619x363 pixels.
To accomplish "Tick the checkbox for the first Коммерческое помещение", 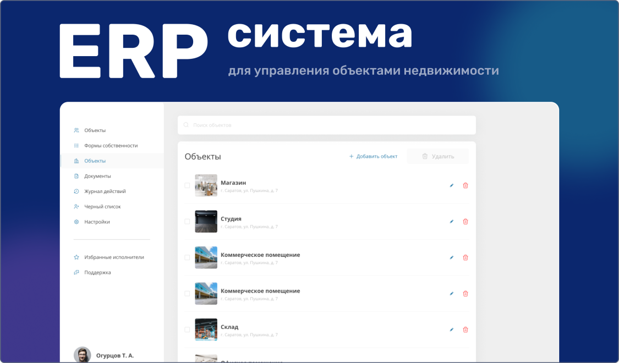I will point(187,257).
